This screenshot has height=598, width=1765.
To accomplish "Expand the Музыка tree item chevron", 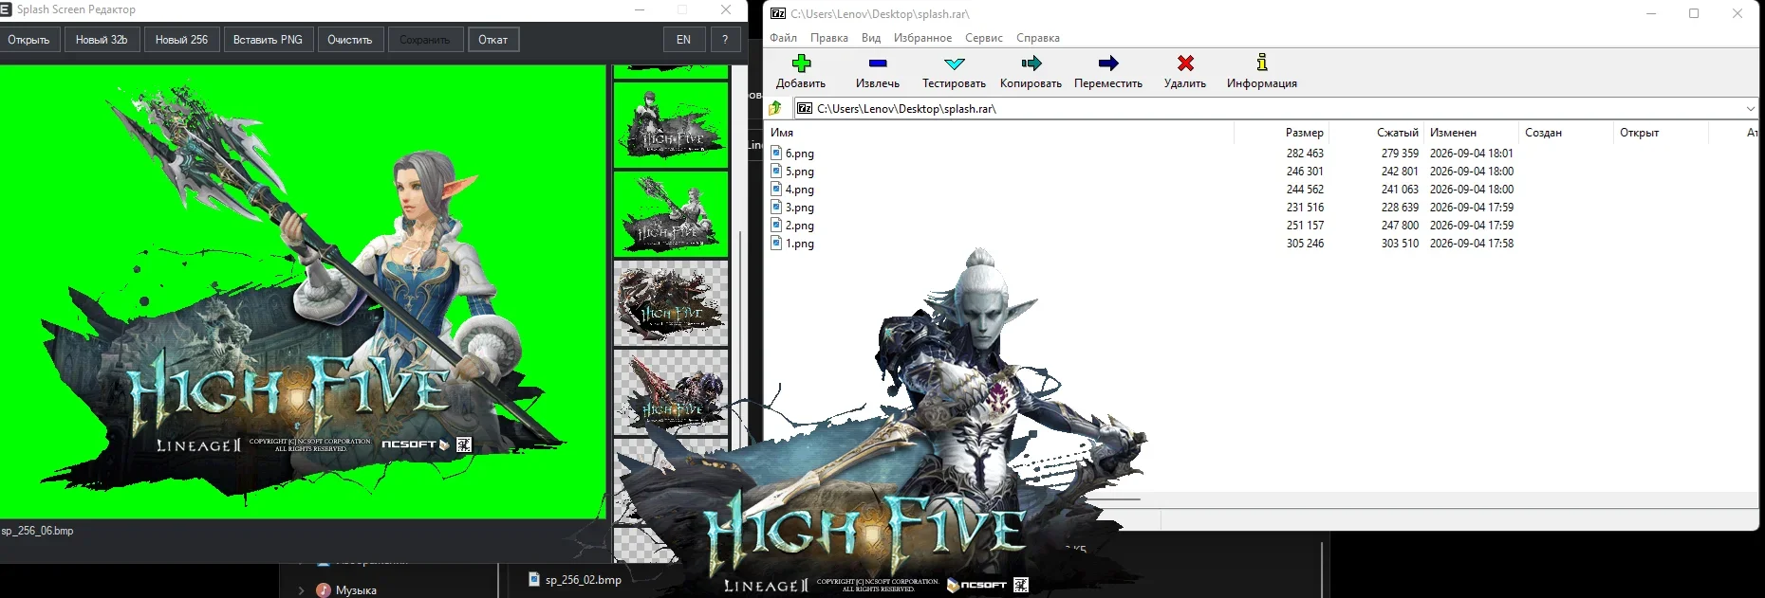I will click(x=301, y=590).
